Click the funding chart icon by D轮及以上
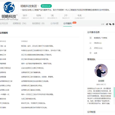The image size is (115, 115). click(x=90, y=43)
